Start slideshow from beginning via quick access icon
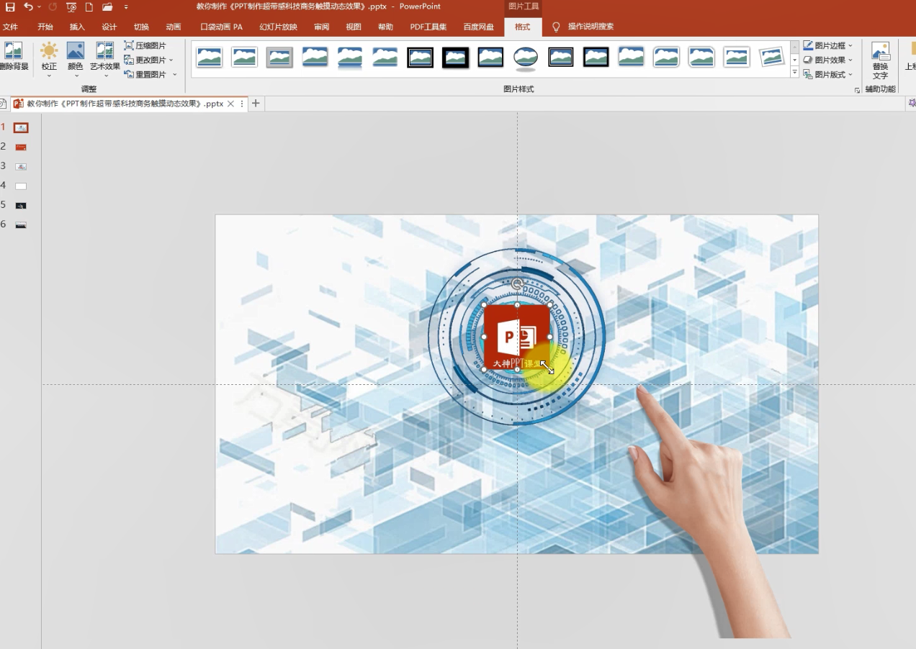This screenshot has height=649, width=916. (x=71, y=6)
